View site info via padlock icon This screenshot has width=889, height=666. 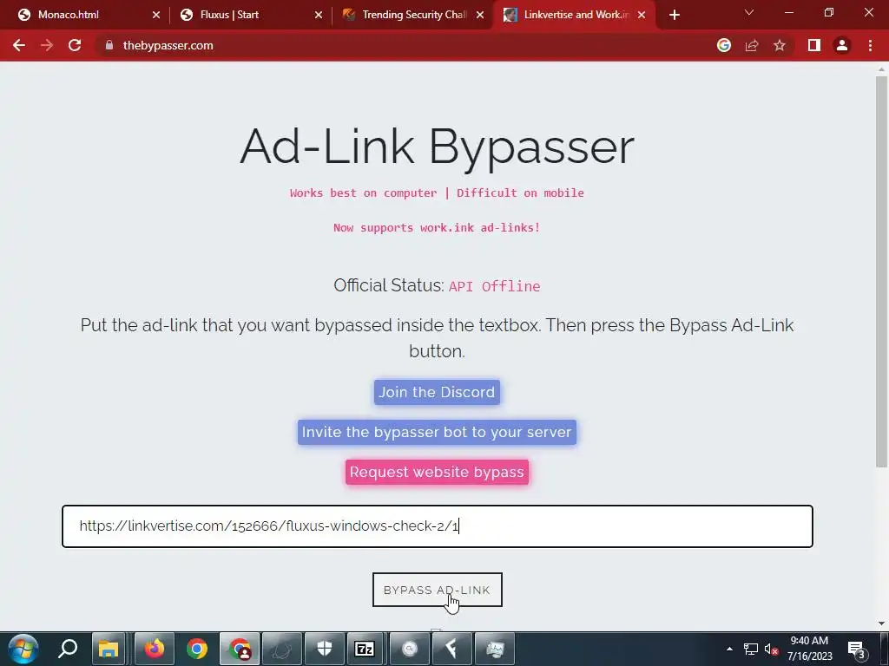[109, 45]
